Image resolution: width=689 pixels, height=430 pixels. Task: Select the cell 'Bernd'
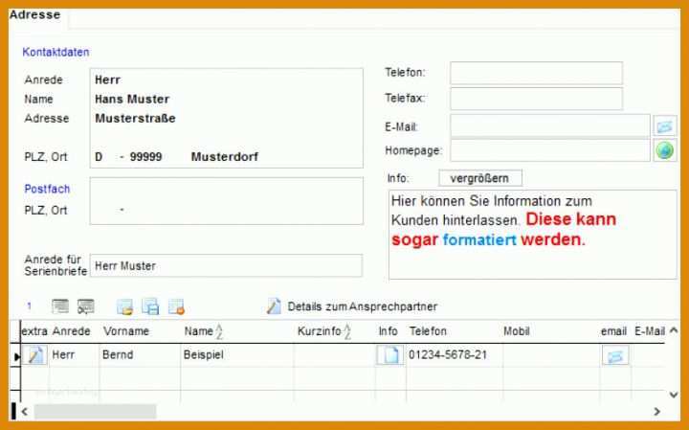click(118, 354)
